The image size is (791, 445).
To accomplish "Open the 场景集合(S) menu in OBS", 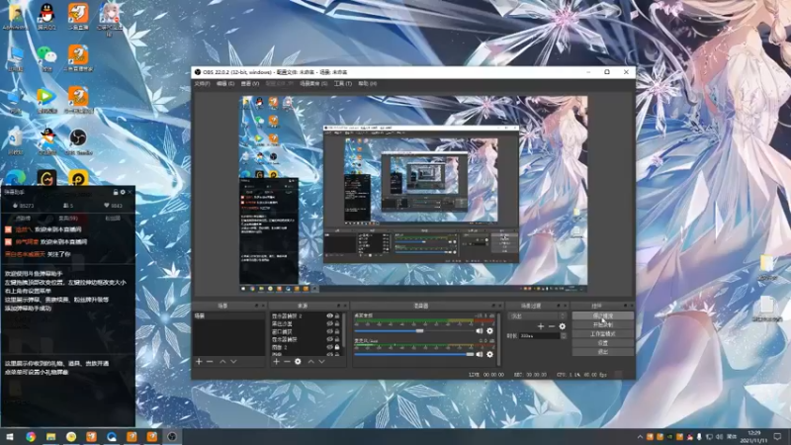I will pos(313,84).
